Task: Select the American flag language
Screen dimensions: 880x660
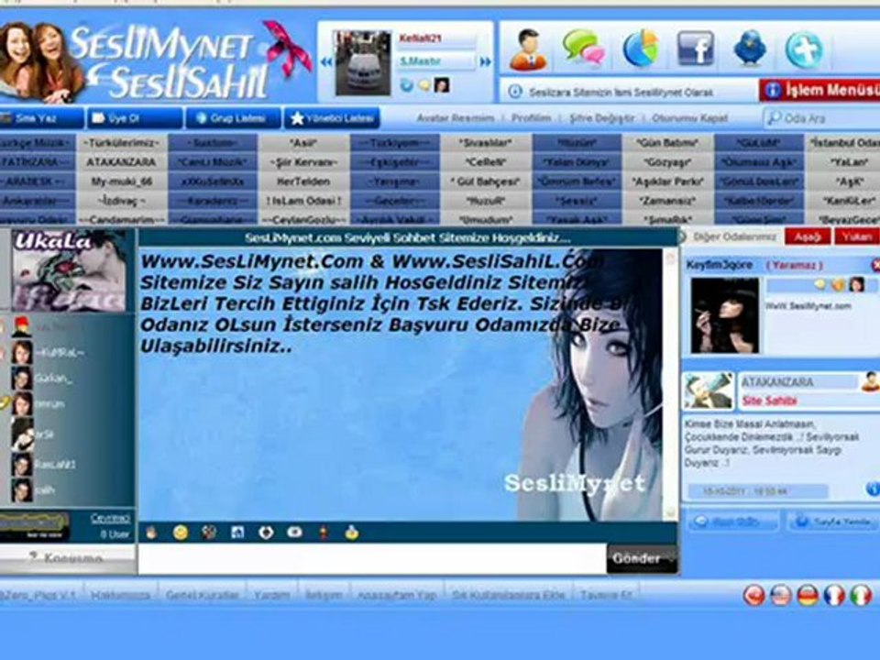Action: [x=781, y=596]
